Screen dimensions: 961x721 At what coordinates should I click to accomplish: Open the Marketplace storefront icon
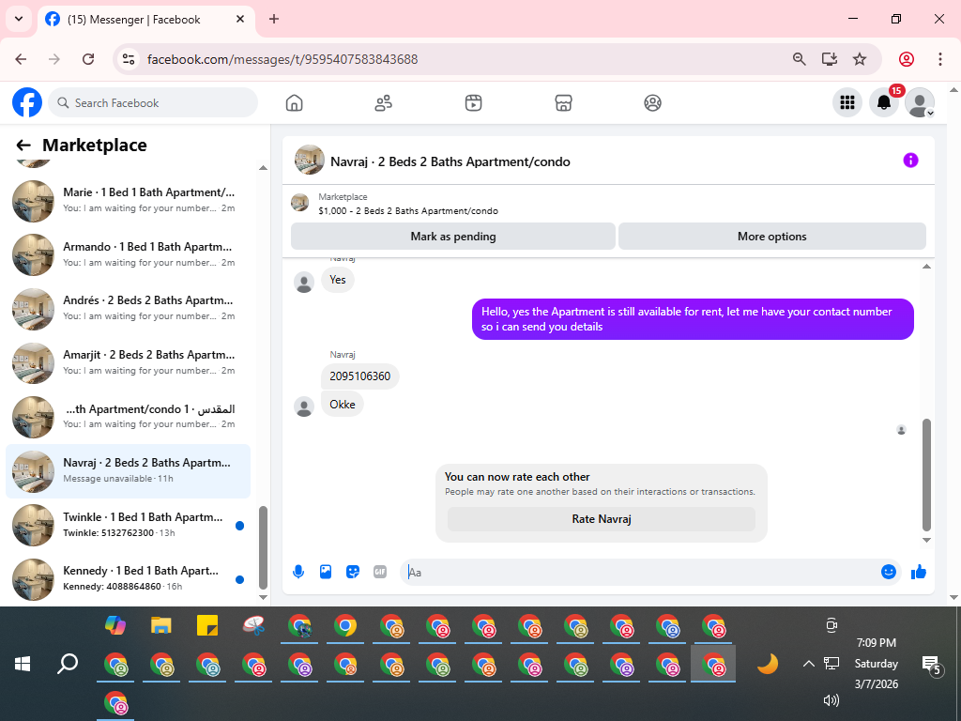pos(563,103)
